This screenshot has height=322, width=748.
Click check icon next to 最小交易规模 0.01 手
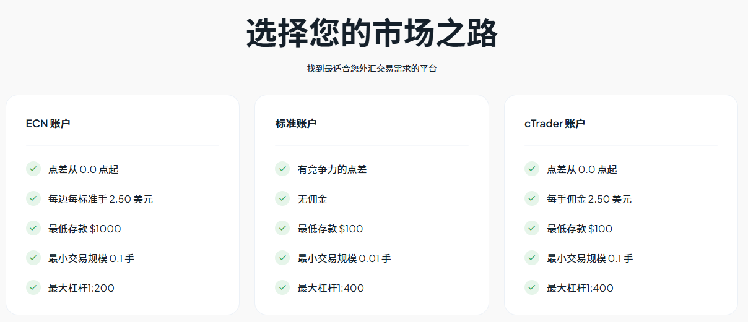282,258
